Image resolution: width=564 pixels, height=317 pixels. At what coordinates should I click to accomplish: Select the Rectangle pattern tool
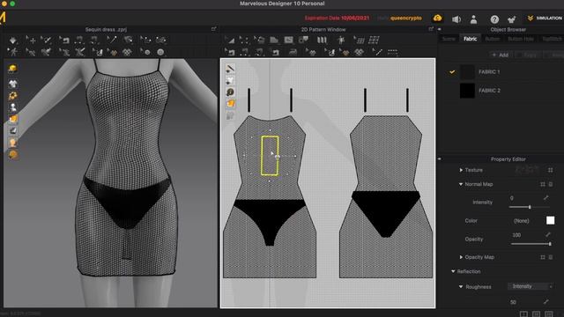pos(288,40)
